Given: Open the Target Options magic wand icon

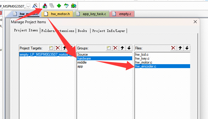Looking at the screenshot, I should click(x=35, y=6).
